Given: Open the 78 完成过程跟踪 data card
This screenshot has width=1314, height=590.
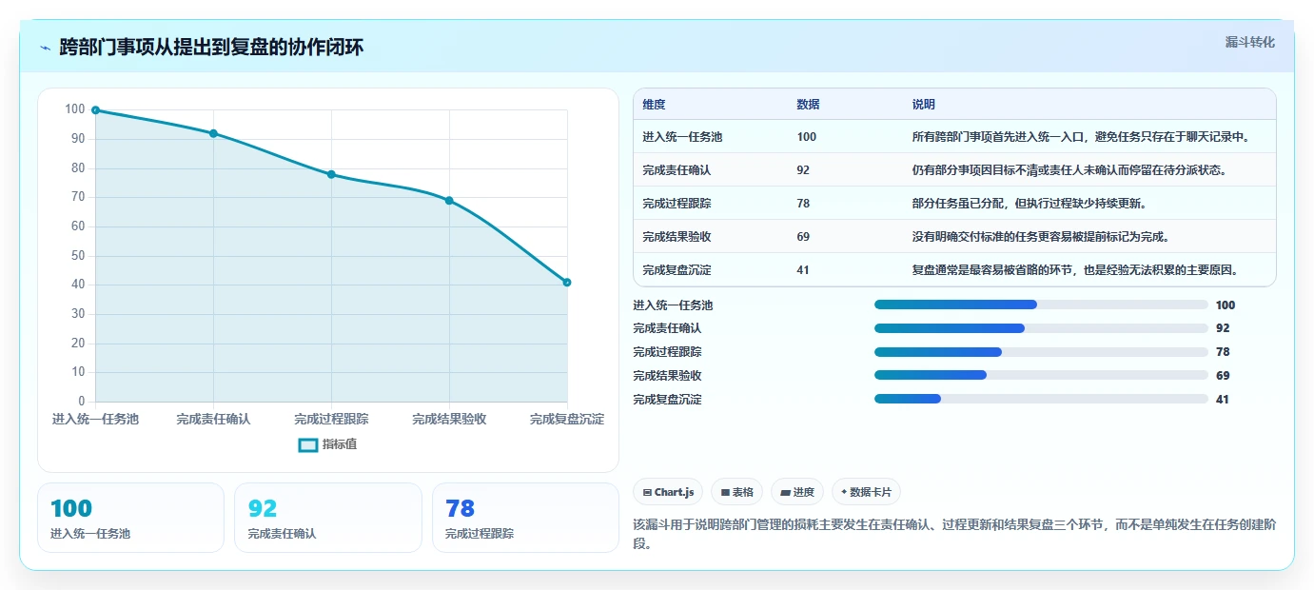Looking at the screenshot, I should point(525,518).
